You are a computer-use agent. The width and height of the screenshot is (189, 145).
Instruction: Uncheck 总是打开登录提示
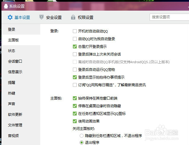75,46
